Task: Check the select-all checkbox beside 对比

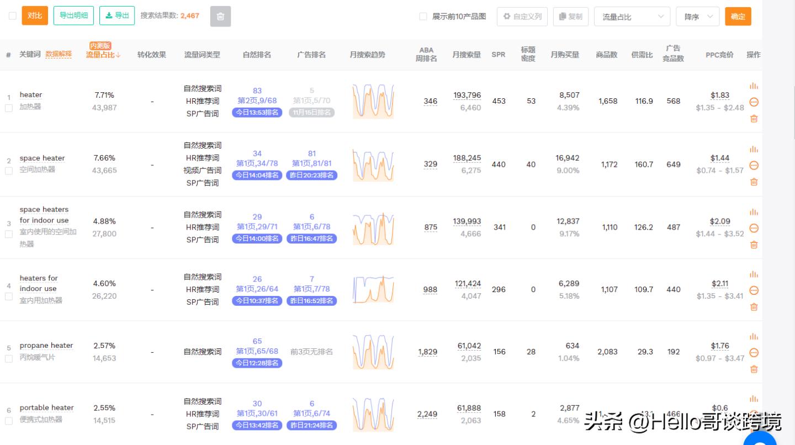Action: 13,16
